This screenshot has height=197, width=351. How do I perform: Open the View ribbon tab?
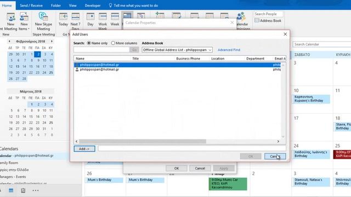[x=72, y=5]
